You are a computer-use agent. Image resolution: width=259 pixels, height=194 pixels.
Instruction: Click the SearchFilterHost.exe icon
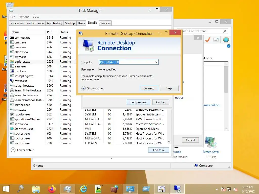coord(12,90)
